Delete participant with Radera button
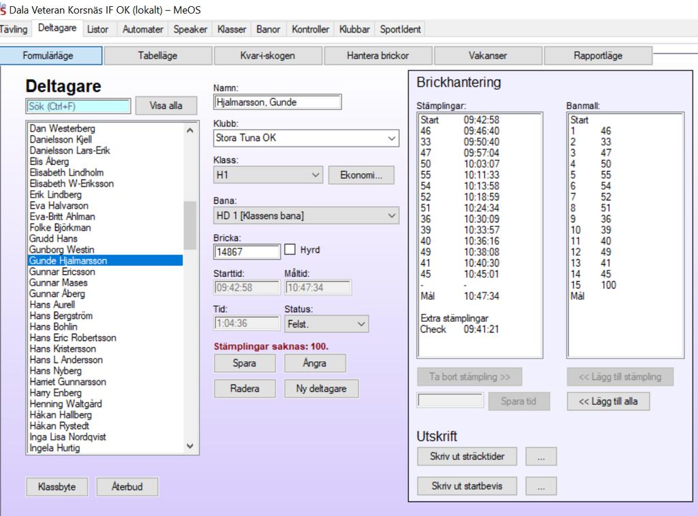Viewport: 698px width, 516px height. coord(245,389)
